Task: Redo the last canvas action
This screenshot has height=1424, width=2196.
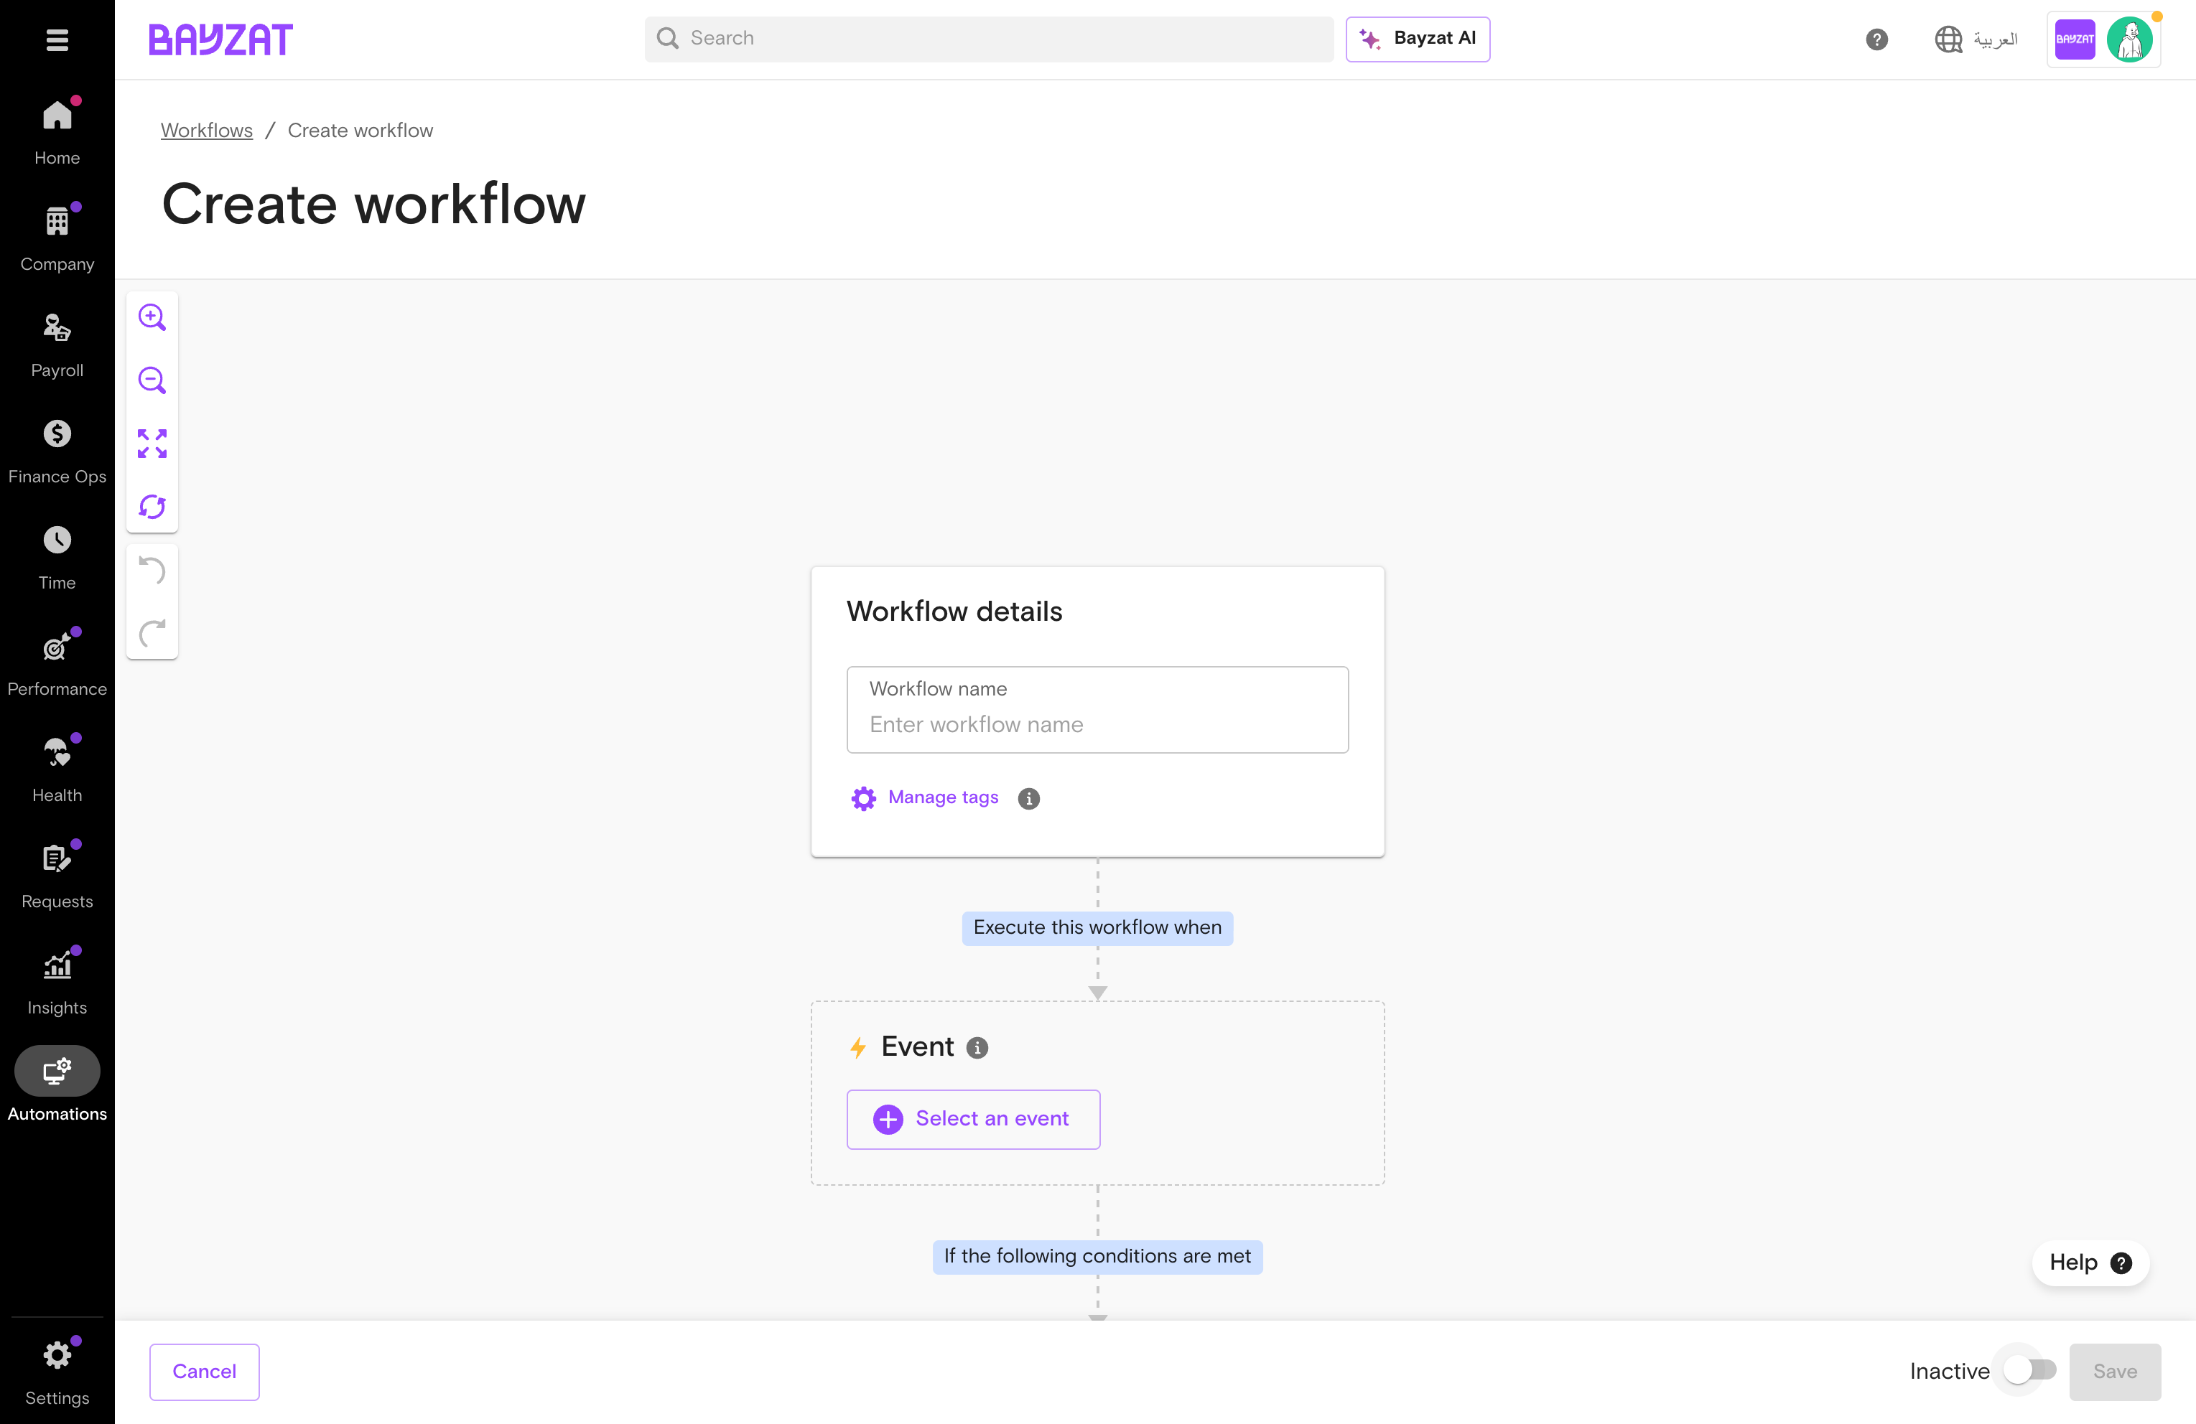Action: (x=152, y=632)
